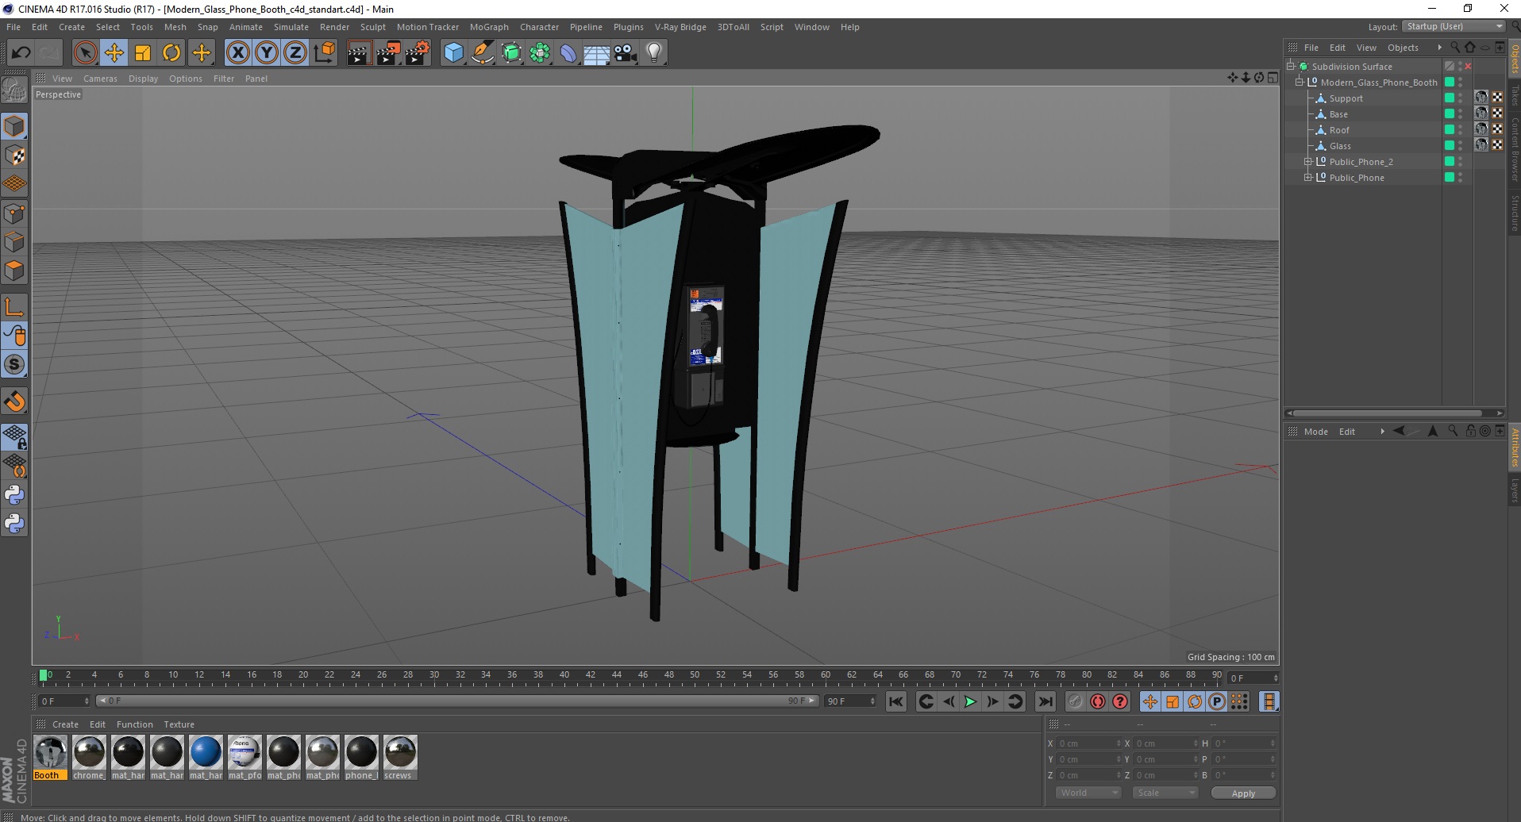The width and height of the screenshot is (1521, 822).
Task: Select the Support object in tree
Action: coord(1346,98)
